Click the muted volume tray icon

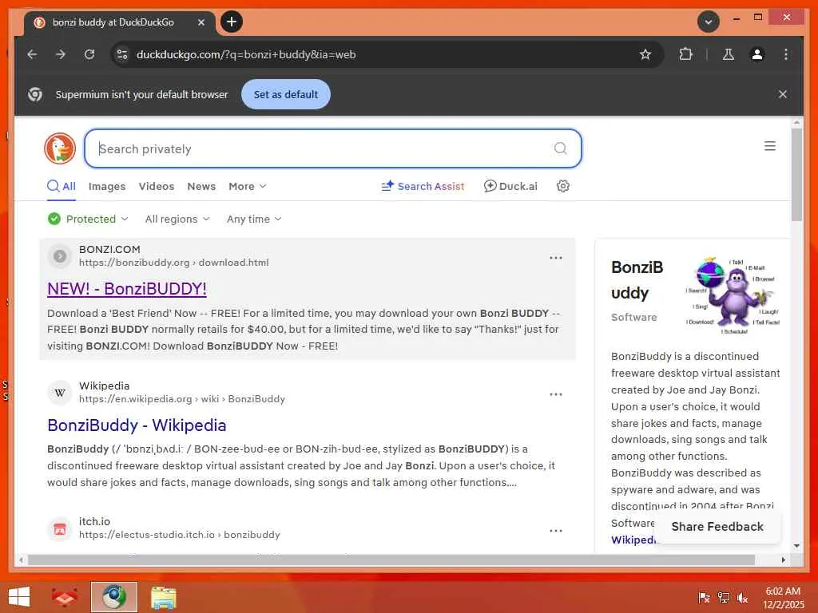click(x=742, y=598)
